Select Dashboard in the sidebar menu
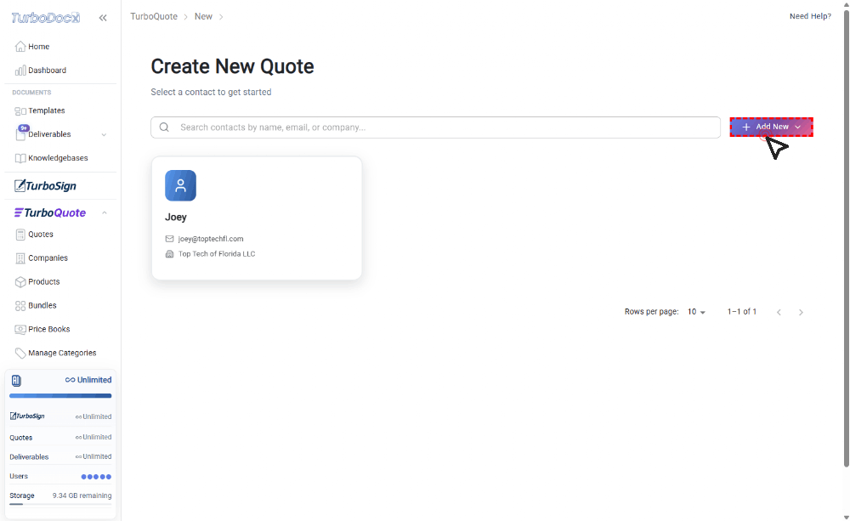This screenshot has width=850, height=521. point(47,71)
